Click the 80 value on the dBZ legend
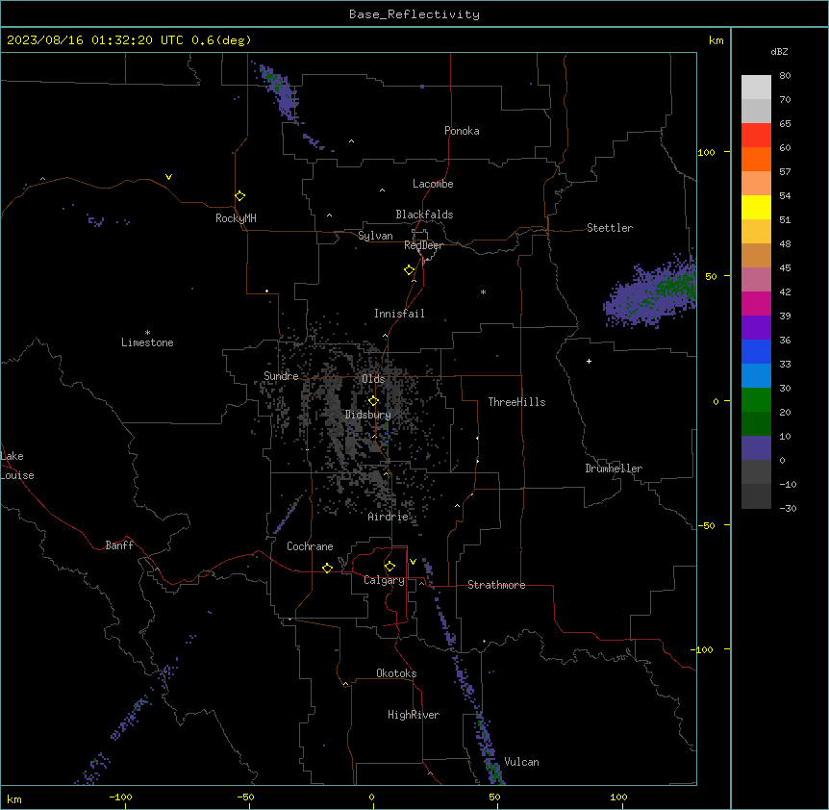Image resolution: width=829 pixels, height=810 pixels. pos(785,76)
